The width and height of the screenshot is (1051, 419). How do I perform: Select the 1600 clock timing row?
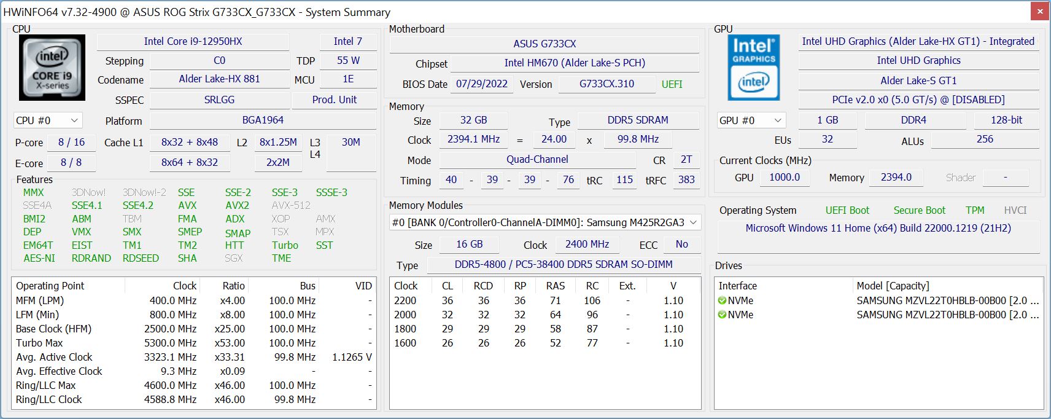point(545,343)
